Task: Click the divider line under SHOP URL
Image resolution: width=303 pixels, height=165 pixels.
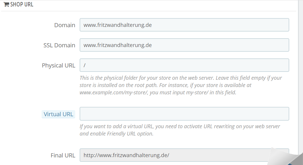Action: coord(146,11)
